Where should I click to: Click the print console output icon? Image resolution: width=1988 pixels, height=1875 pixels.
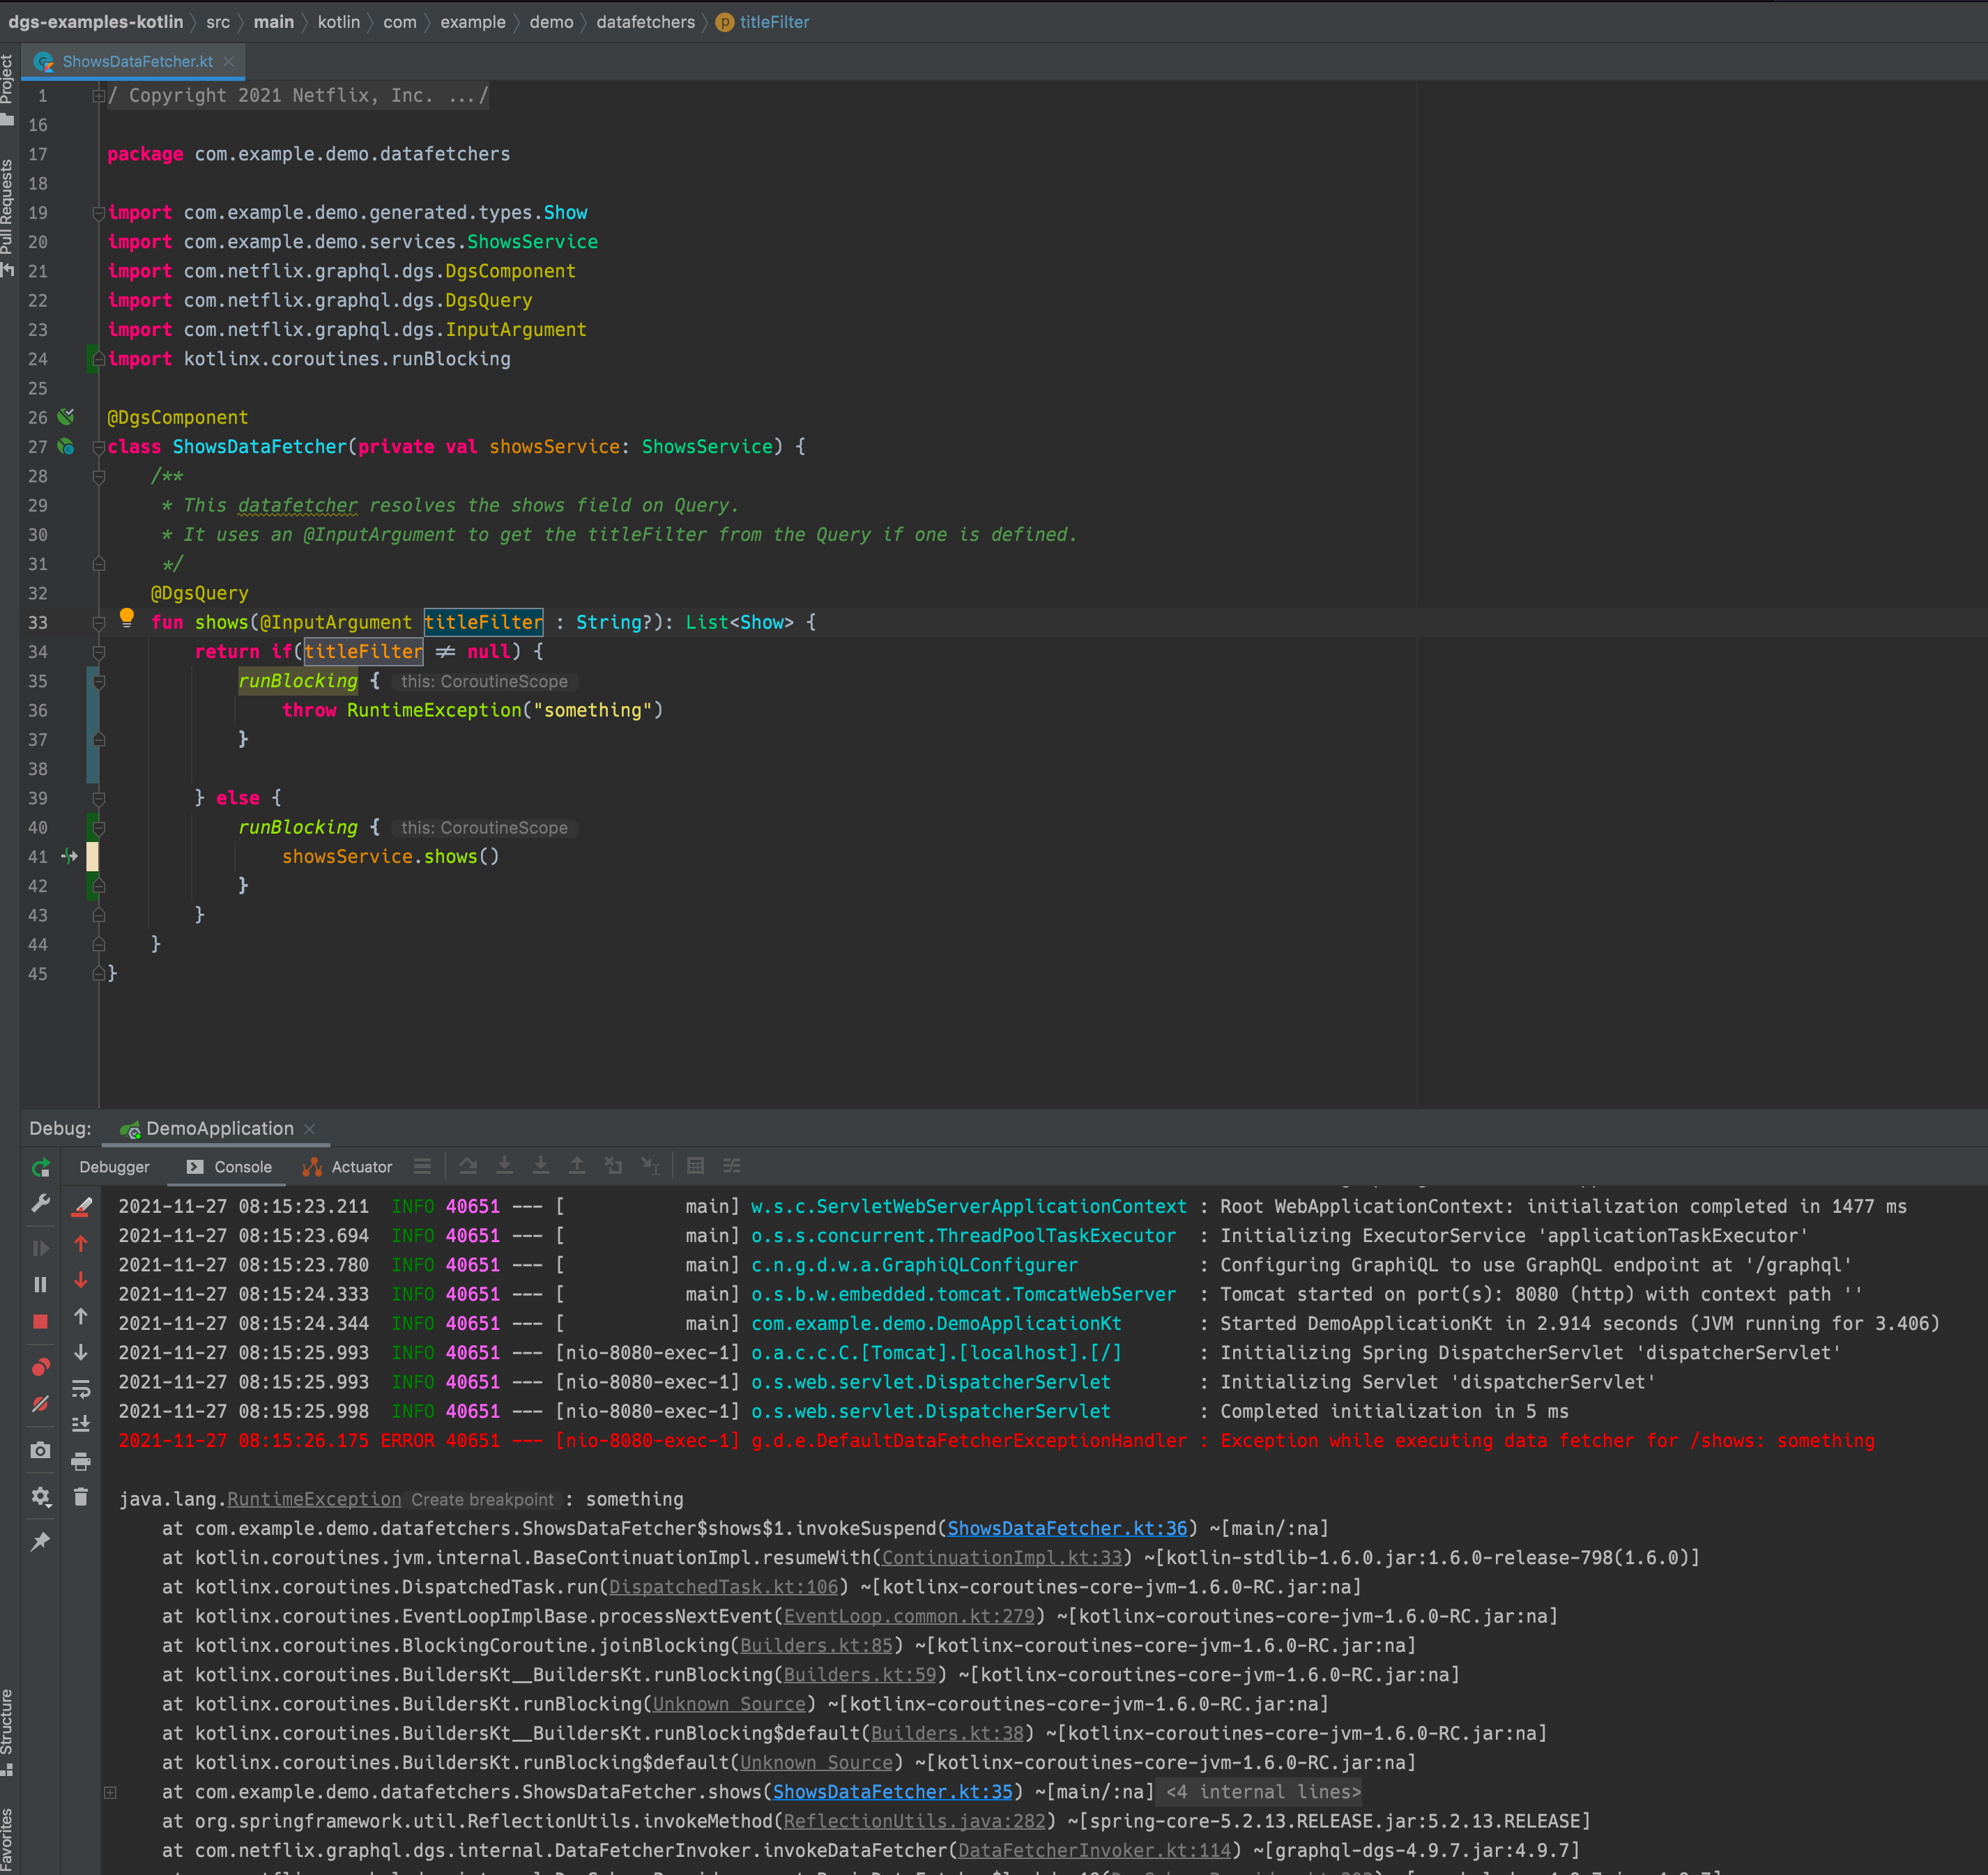click(x=81, y=1461)
